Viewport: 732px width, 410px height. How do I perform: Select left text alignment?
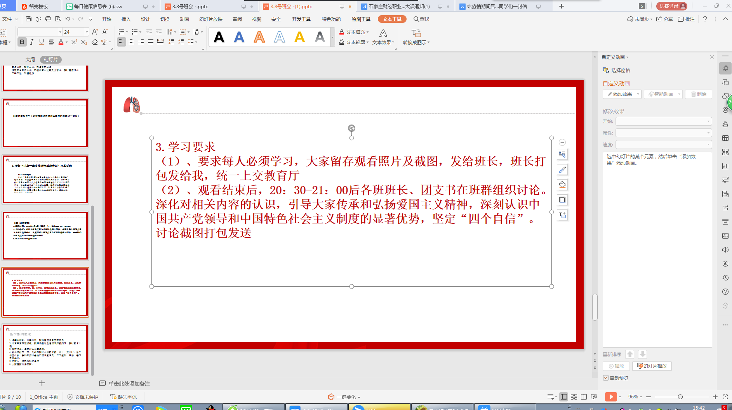coord(122,42)
